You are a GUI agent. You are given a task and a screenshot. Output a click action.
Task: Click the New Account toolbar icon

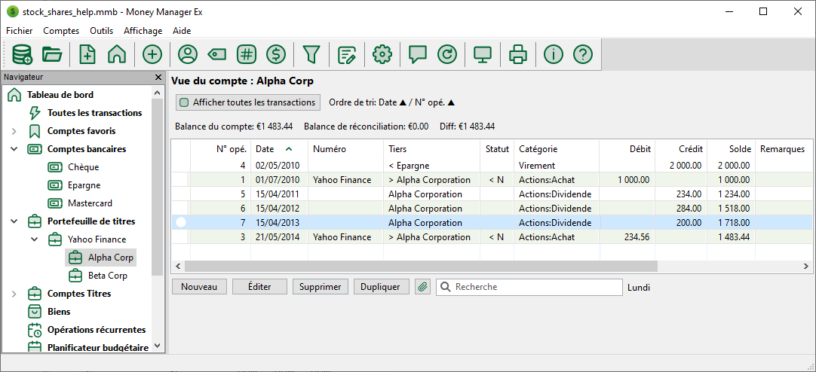[x=87, y=54]
